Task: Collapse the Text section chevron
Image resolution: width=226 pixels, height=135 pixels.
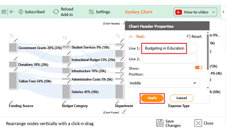Action: [131, 36]
